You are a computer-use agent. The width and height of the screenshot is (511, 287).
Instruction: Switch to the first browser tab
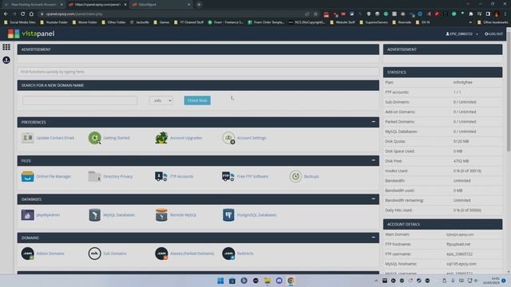33,5
